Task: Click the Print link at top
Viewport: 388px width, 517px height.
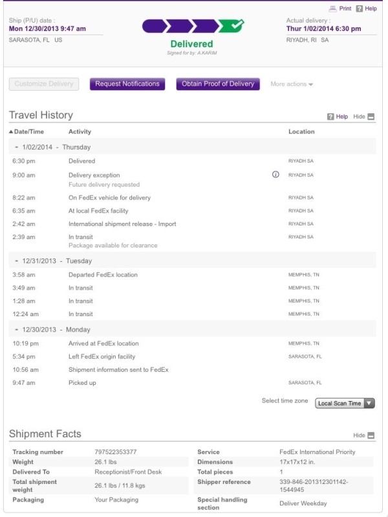Action: (345, 8)
